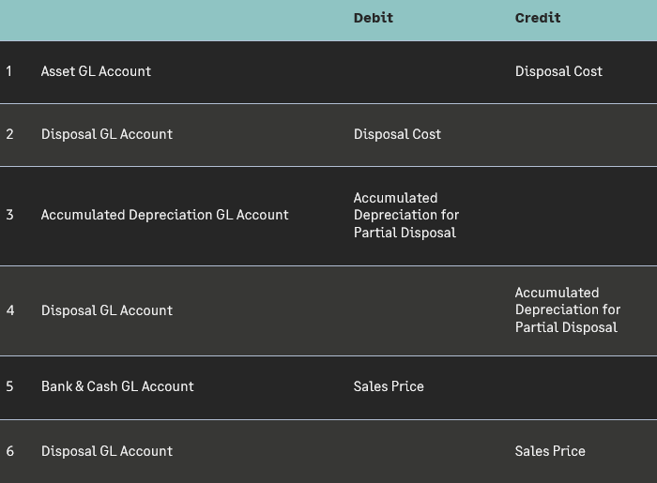Click the Asset GL Account cell

(96, 71)
